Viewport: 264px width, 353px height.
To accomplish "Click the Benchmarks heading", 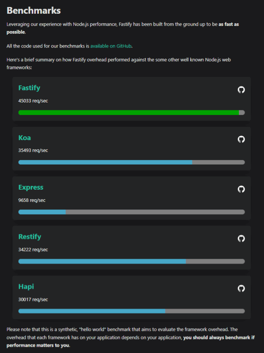I will click(34, 11).
